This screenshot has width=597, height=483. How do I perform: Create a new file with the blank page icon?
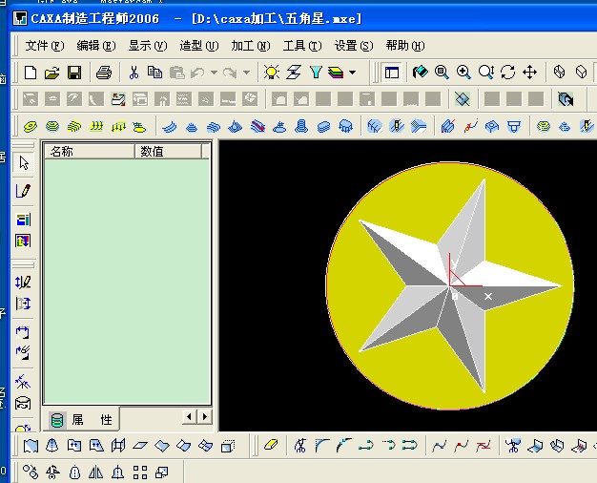click(31, 72)
